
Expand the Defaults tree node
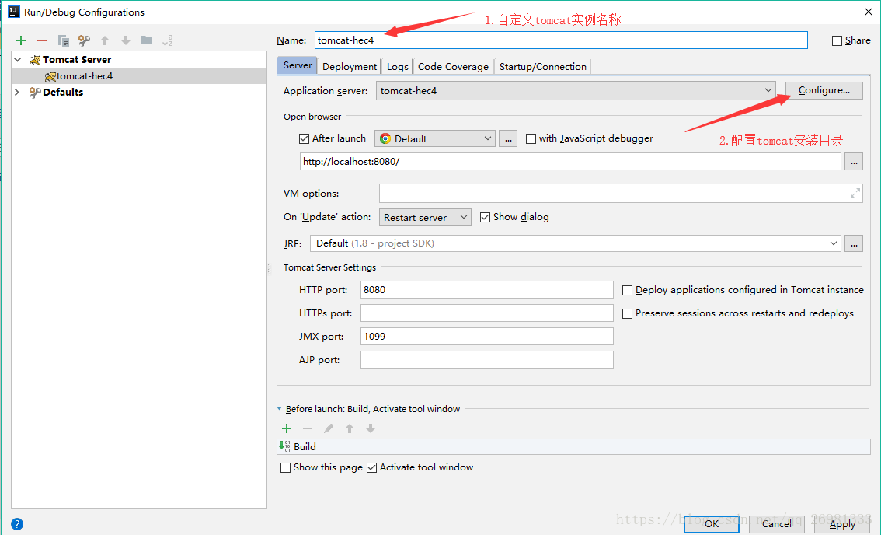tap(17, 93)
